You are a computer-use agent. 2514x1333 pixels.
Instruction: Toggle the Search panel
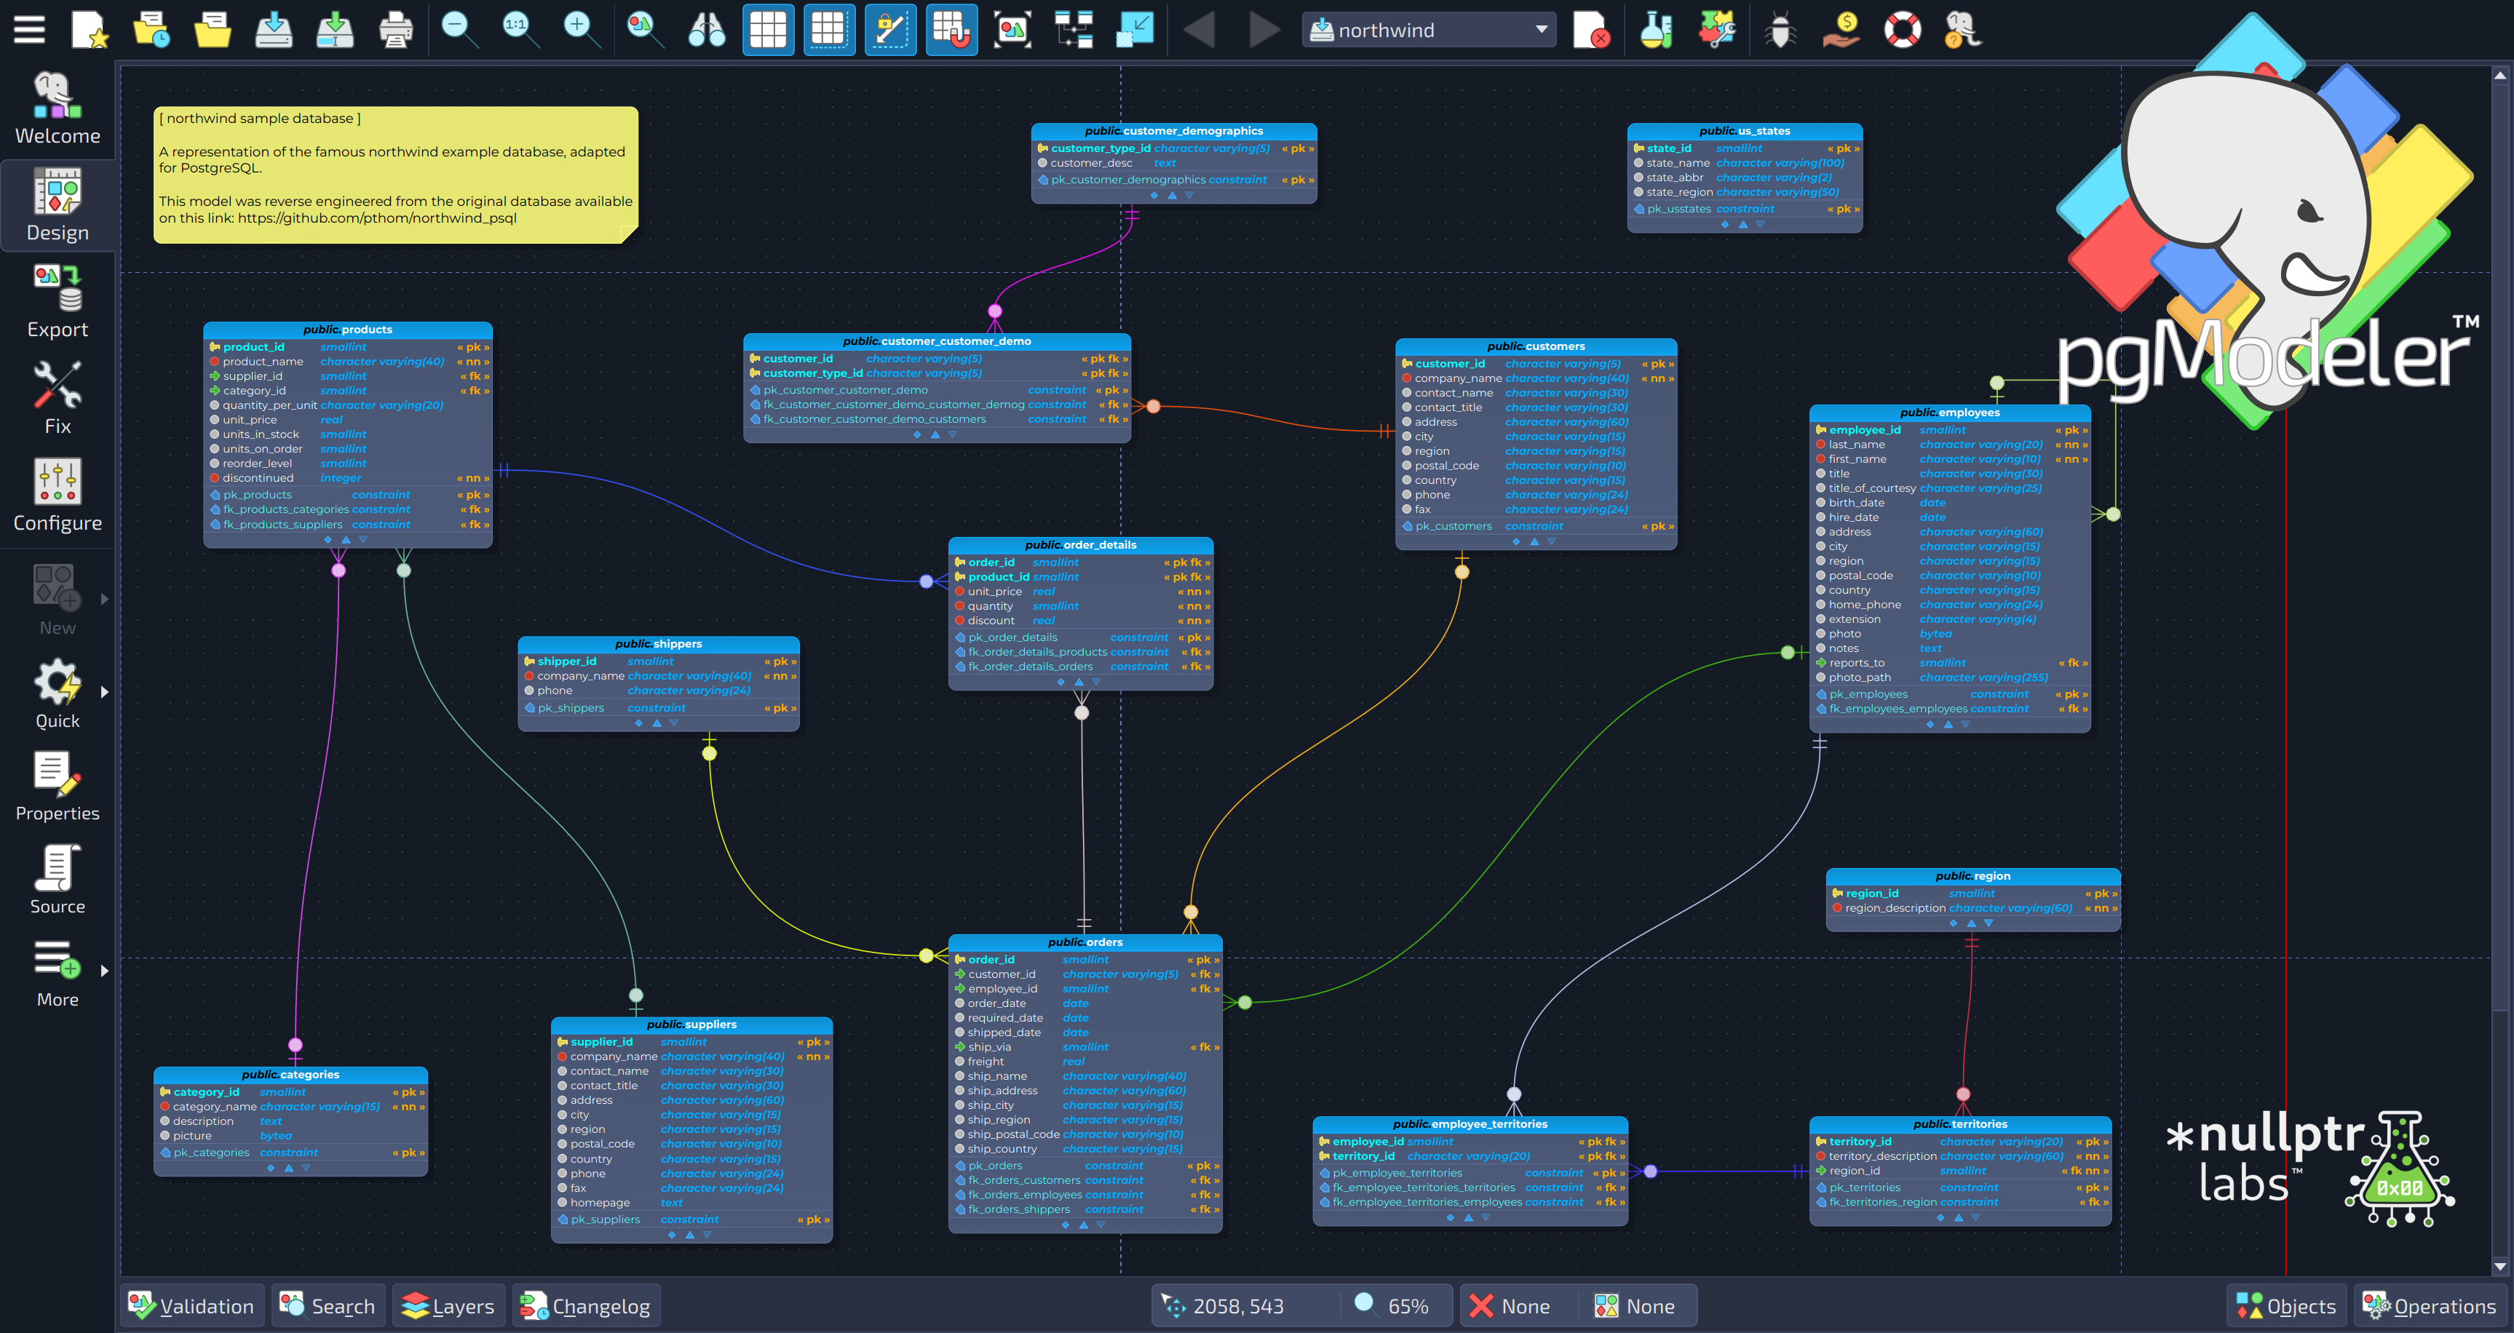click(328, 1305)
